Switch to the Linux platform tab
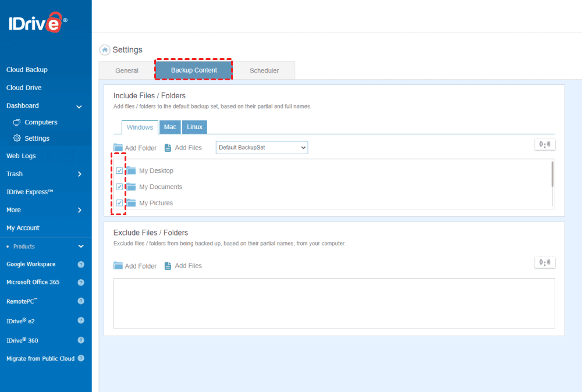 tap(194, 127)
